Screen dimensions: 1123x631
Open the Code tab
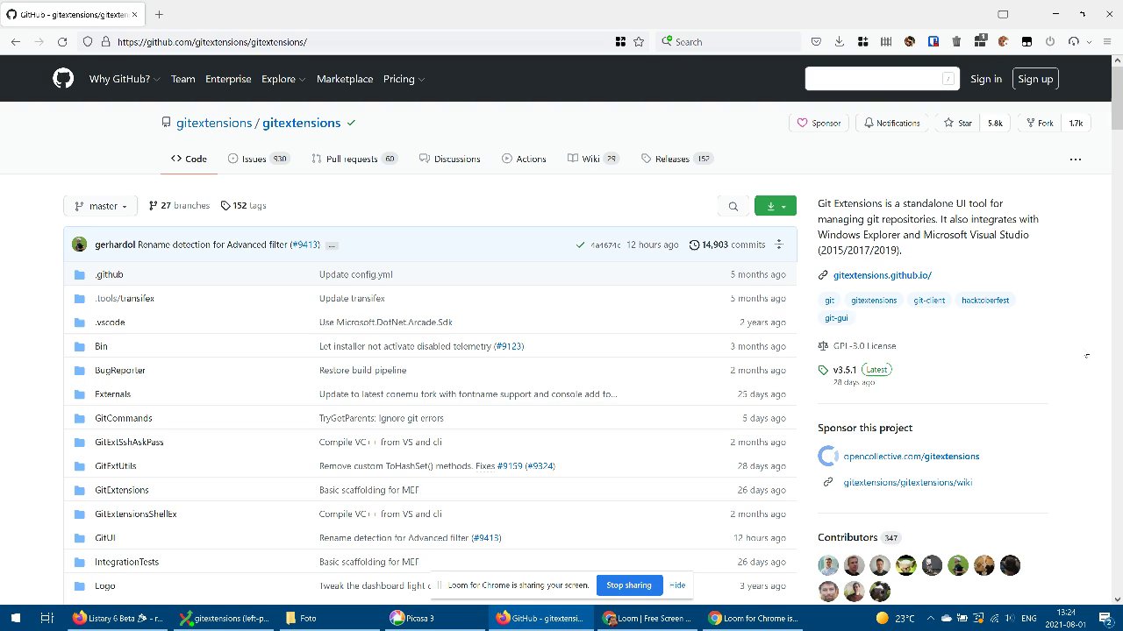pyautogui.click(x=190, y=159)
